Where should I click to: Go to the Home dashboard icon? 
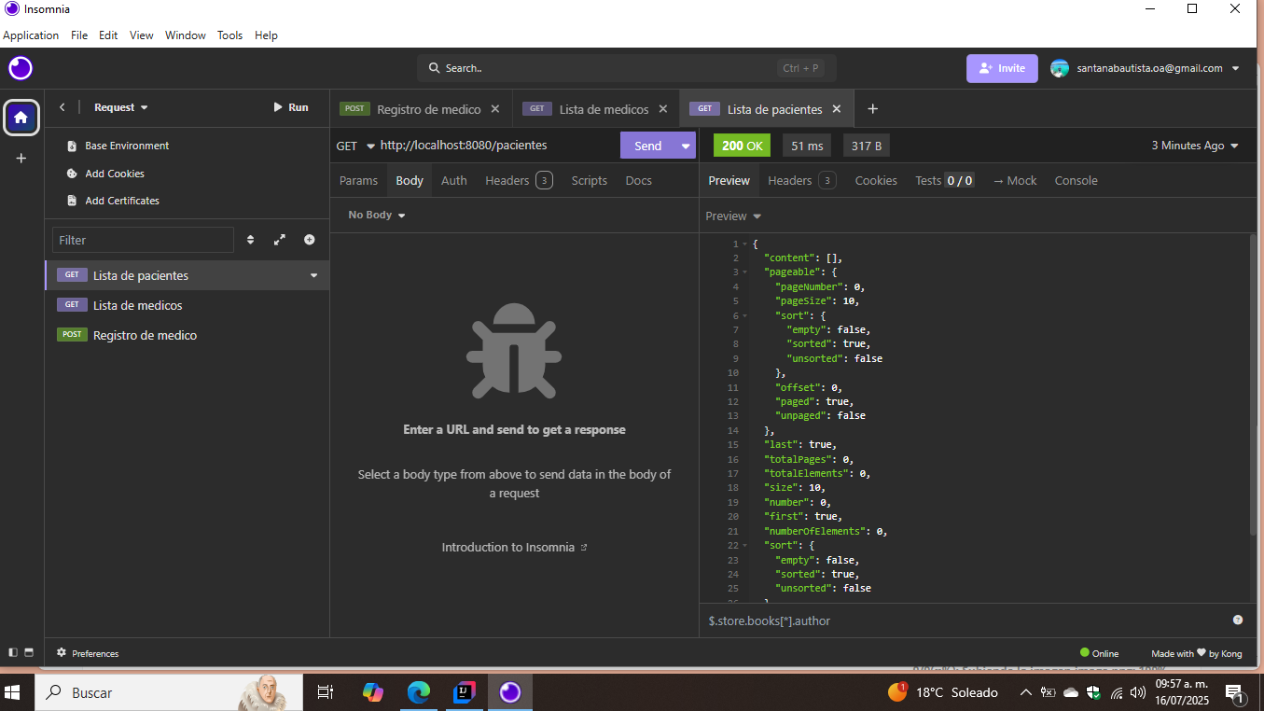(21, 118)
